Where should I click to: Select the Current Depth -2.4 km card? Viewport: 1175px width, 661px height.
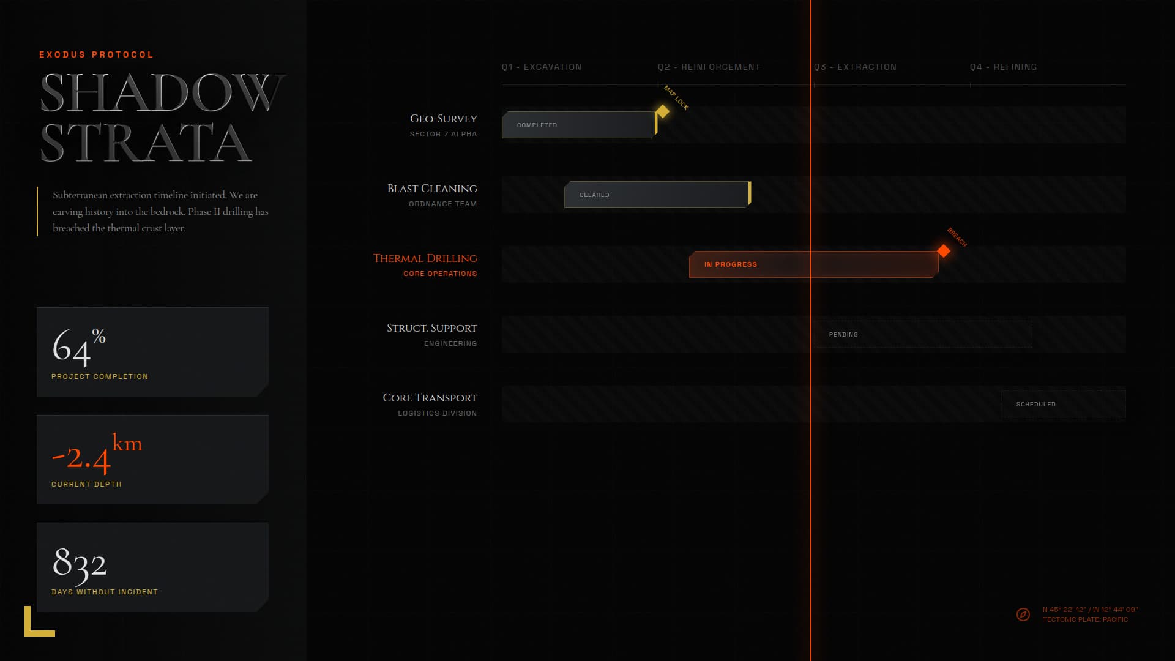152,459
